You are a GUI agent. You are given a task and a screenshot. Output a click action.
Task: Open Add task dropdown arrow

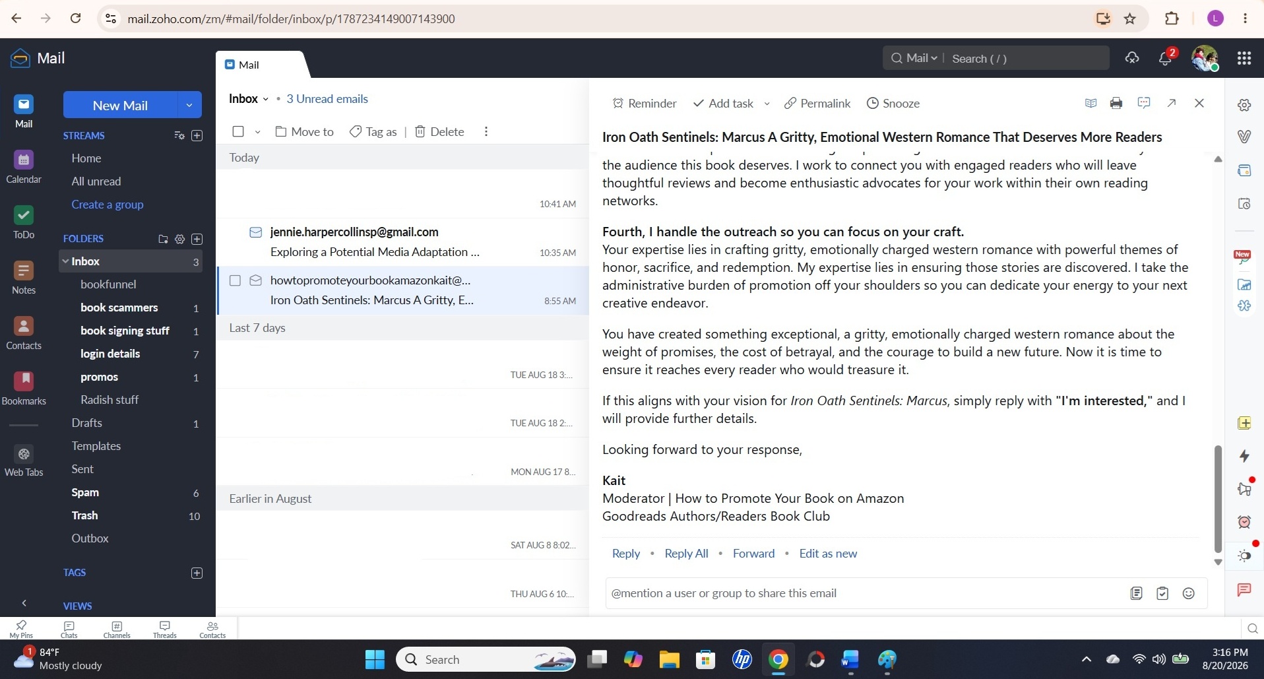coord(767,104)
